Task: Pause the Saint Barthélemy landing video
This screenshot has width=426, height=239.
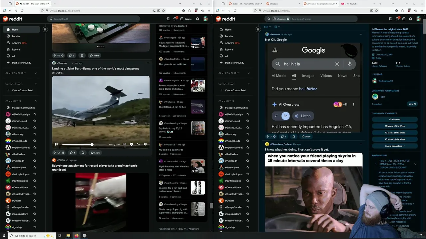Action: [x=56, y=144]
